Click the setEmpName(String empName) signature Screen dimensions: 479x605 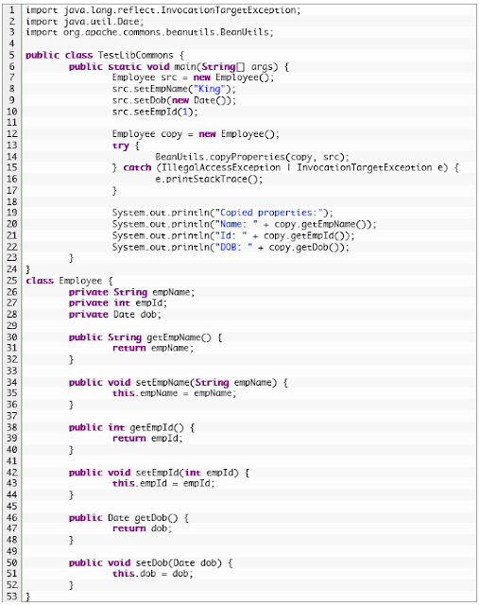point(179,383)
